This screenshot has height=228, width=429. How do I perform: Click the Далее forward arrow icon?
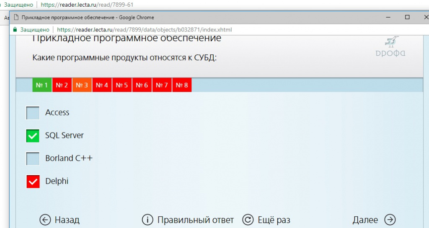[x=390, y=220]
